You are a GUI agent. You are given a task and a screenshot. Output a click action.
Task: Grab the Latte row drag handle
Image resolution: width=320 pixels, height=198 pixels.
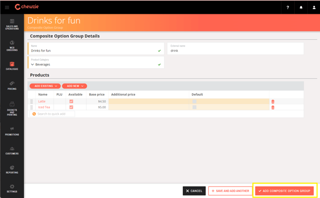point(32,102)
